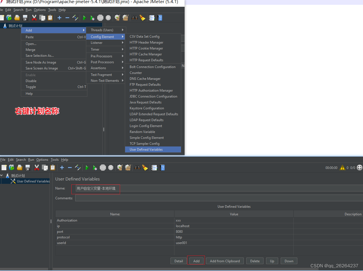Click Paste clipboard icon in User Defined Variables window
Image resolution: width=363 pixels, height=271 pixels.
pos(52,168)
